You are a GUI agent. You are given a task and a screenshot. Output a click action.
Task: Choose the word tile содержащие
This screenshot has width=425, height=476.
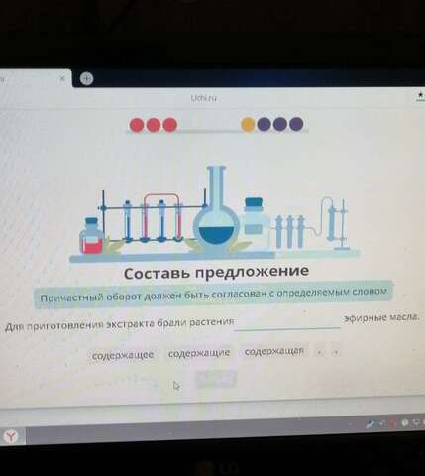[x=199, y=353]
